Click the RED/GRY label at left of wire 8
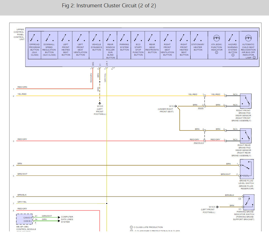This screenshot has height=237, width=269. coord(22,209)
